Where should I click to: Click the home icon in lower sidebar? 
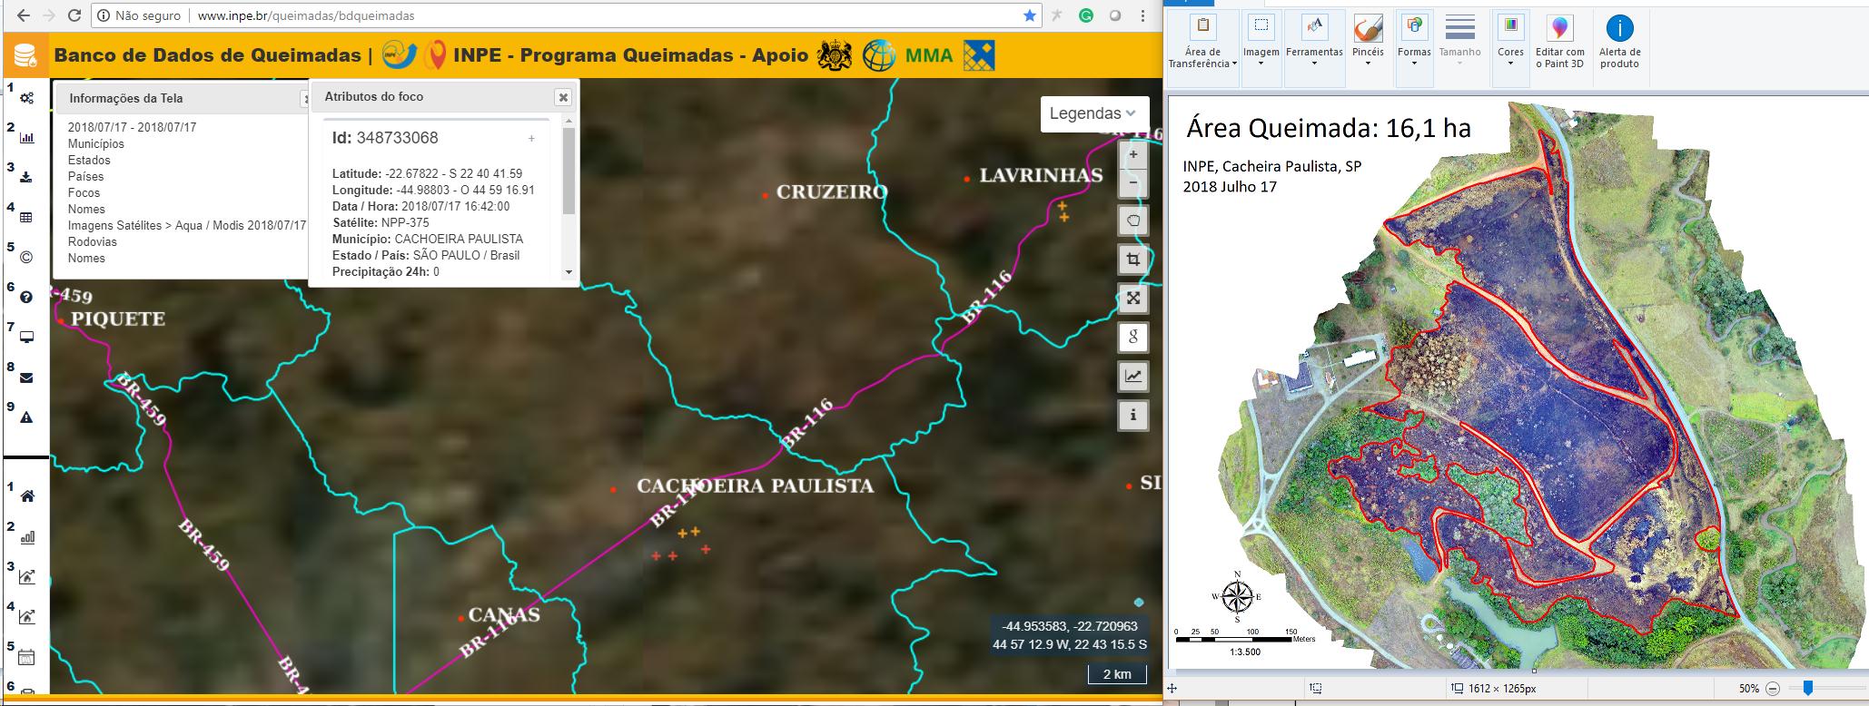pyautogui.click(x=26, y=496)
